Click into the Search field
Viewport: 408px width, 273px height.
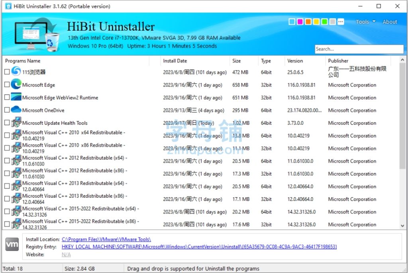(359, 49)
